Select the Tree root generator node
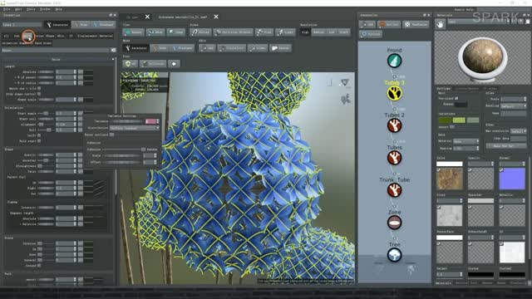This screenshot has width=532, height=299. (394, 255)
